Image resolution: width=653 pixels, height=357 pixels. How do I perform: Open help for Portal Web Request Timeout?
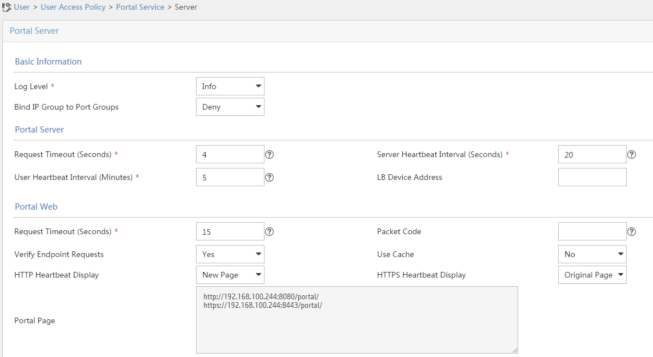(x=269, y=231)
